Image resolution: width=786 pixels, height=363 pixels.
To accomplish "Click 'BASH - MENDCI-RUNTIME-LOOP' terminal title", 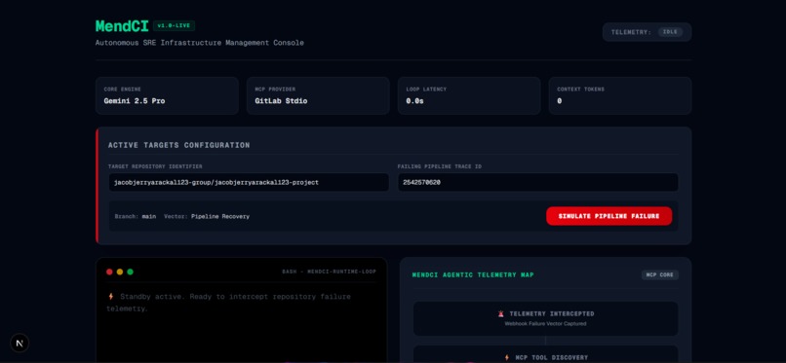I will tap(329, 272).
